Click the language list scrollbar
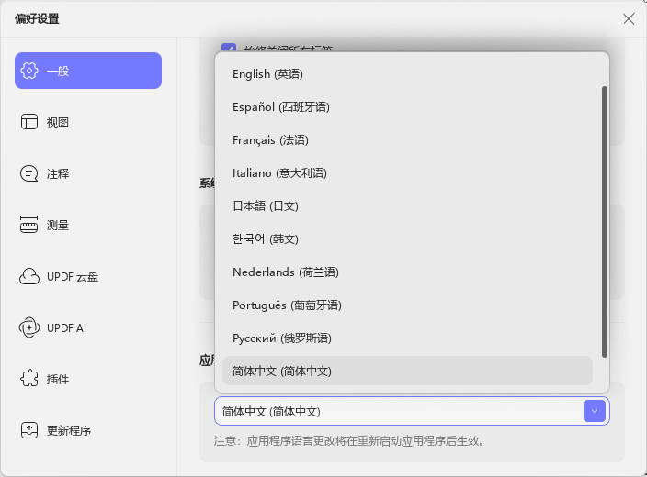 (605, 222)
